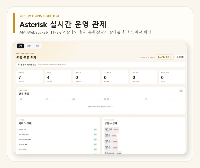Click the 0건 badge in Live Calls
The image size is (200, 168).
tap(181, 91)
